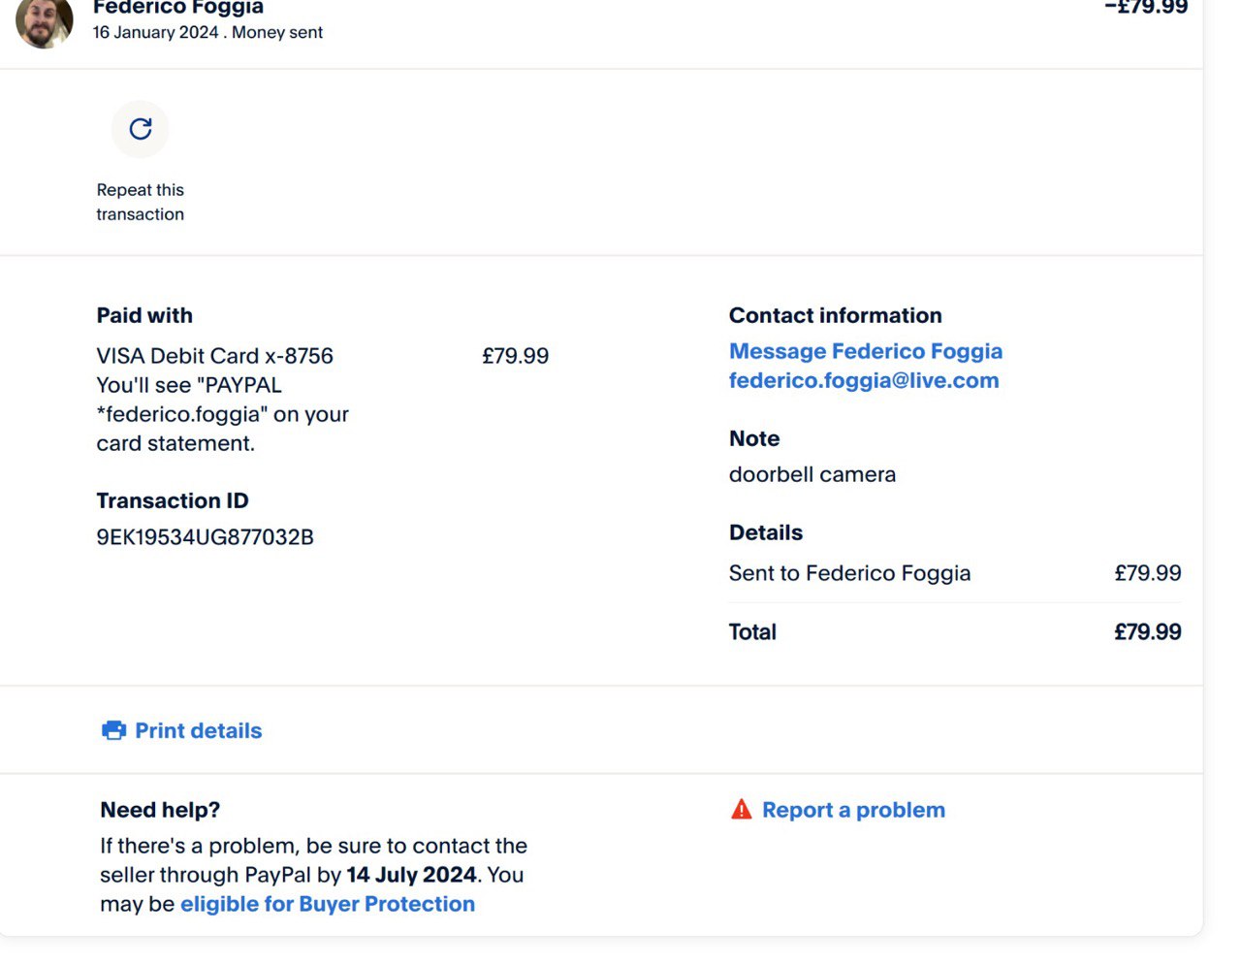Click the red warning triangle icon

(x=741, y=810)
